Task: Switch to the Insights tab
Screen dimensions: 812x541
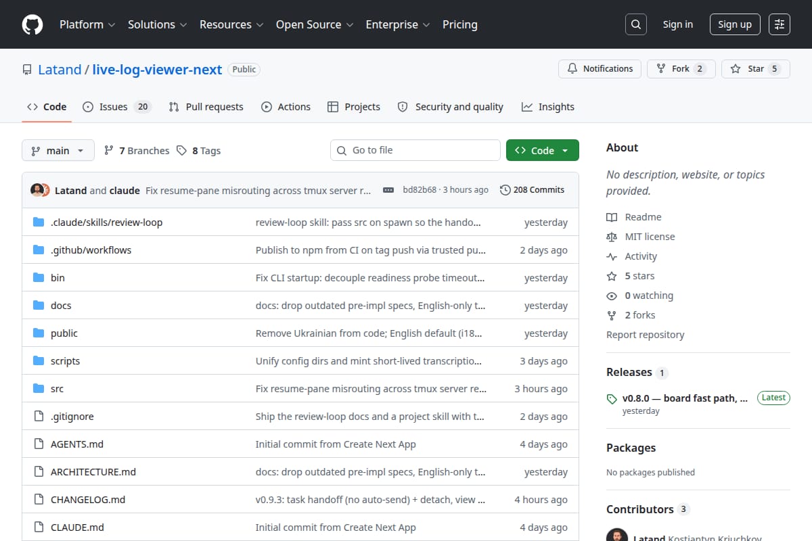Action: (x=548, y=107)
